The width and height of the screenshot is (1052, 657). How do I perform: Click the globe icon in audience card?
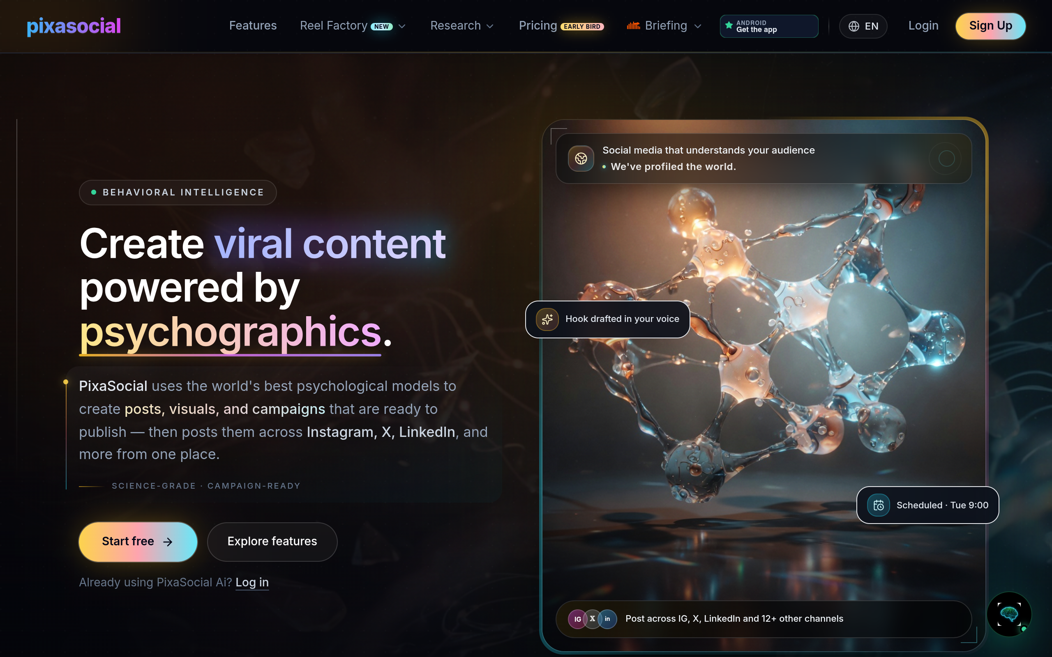581,159
